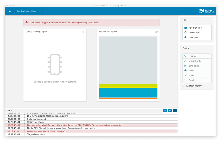Select the Reopen device failed log entry

coord(75,125)
